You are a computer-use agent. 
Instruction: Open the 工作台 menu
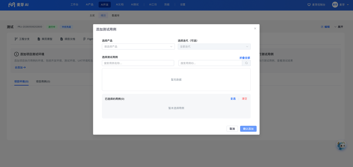click(x=74, y=5)
